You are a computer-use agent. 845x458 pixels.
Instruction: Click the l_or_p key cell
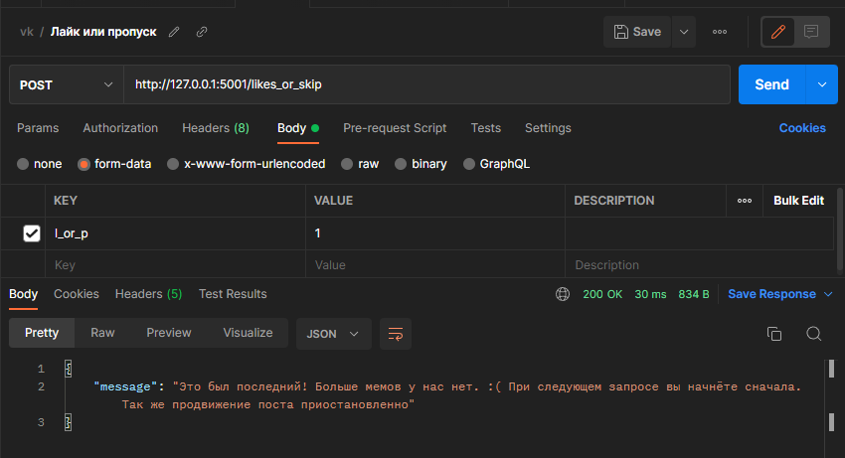pos(175,233)
